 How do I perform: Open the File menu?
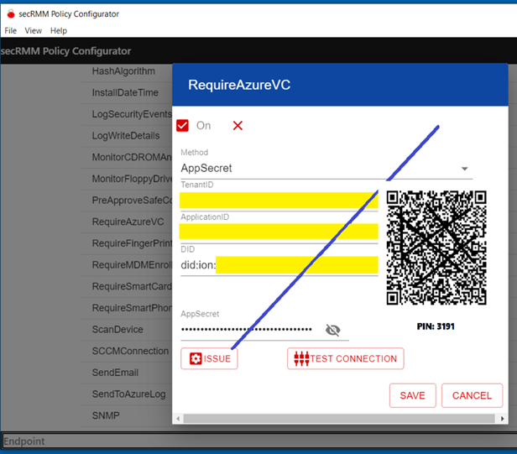tap(11, 31)
